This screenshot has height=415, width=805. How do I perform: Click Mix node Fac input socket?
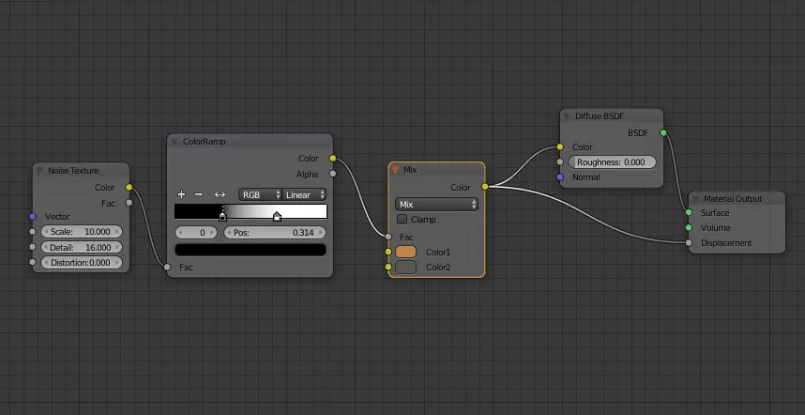click(x=388, y=237)
